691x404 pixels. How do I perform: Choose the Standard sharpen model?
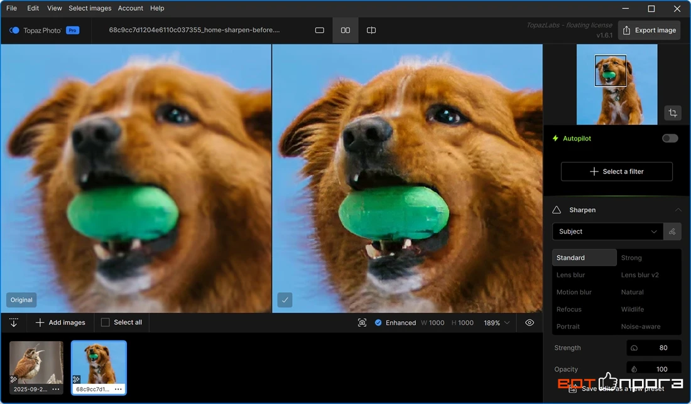pos(584,257)
